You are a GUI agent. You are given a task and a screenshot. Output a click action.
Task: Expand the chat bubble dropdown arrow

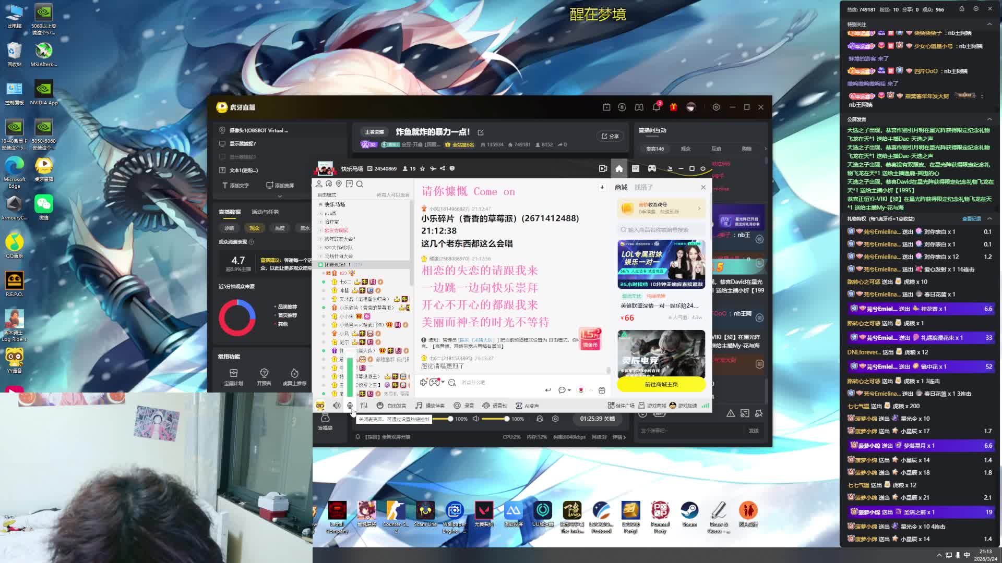(569, 390)
